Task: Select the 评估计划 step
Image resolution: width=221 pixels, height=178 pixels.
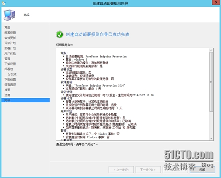Action: pyautogui.click(x=10, y=43)
